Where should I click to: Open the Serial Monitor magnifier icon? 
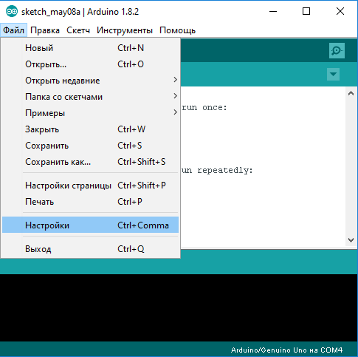(337, 51)
